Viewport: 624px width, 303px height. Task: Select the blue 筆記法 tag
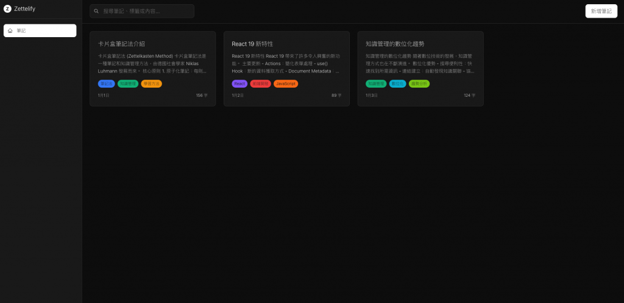pyautogui.click(x=106, y=84)
